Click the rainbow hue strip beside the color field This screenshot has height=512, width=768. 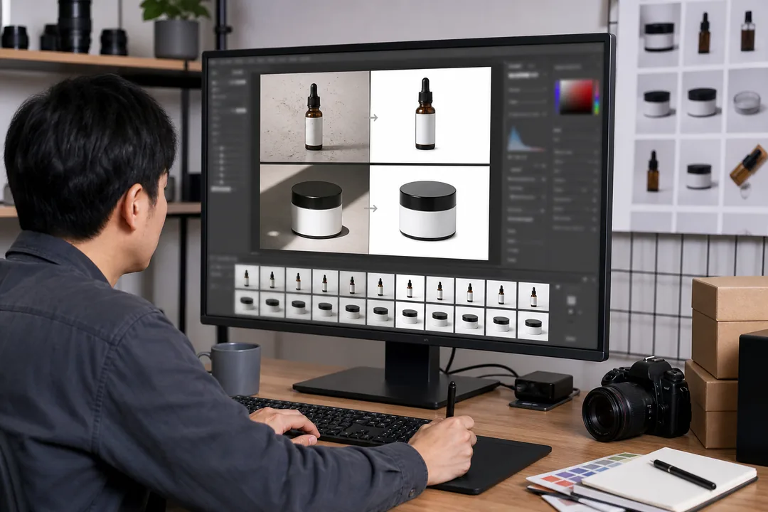596,97
